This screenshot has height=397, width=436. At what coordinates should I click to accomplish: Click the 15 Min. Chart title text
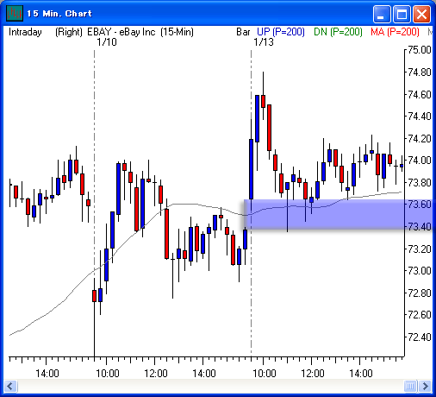(x=59, y=14)
